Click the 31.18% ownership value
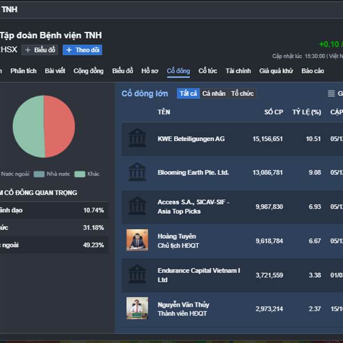The image size is (343, 343). point(93,228)
